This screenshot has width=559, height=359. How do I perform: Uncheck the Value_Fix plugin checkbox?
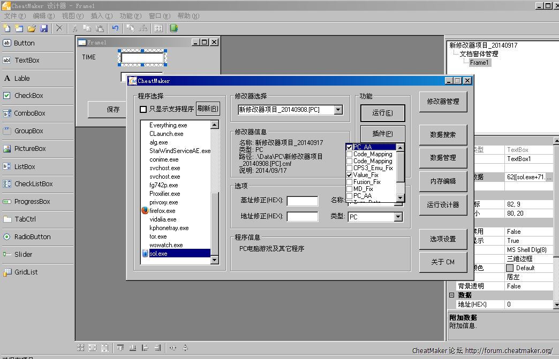coord(349,175)
